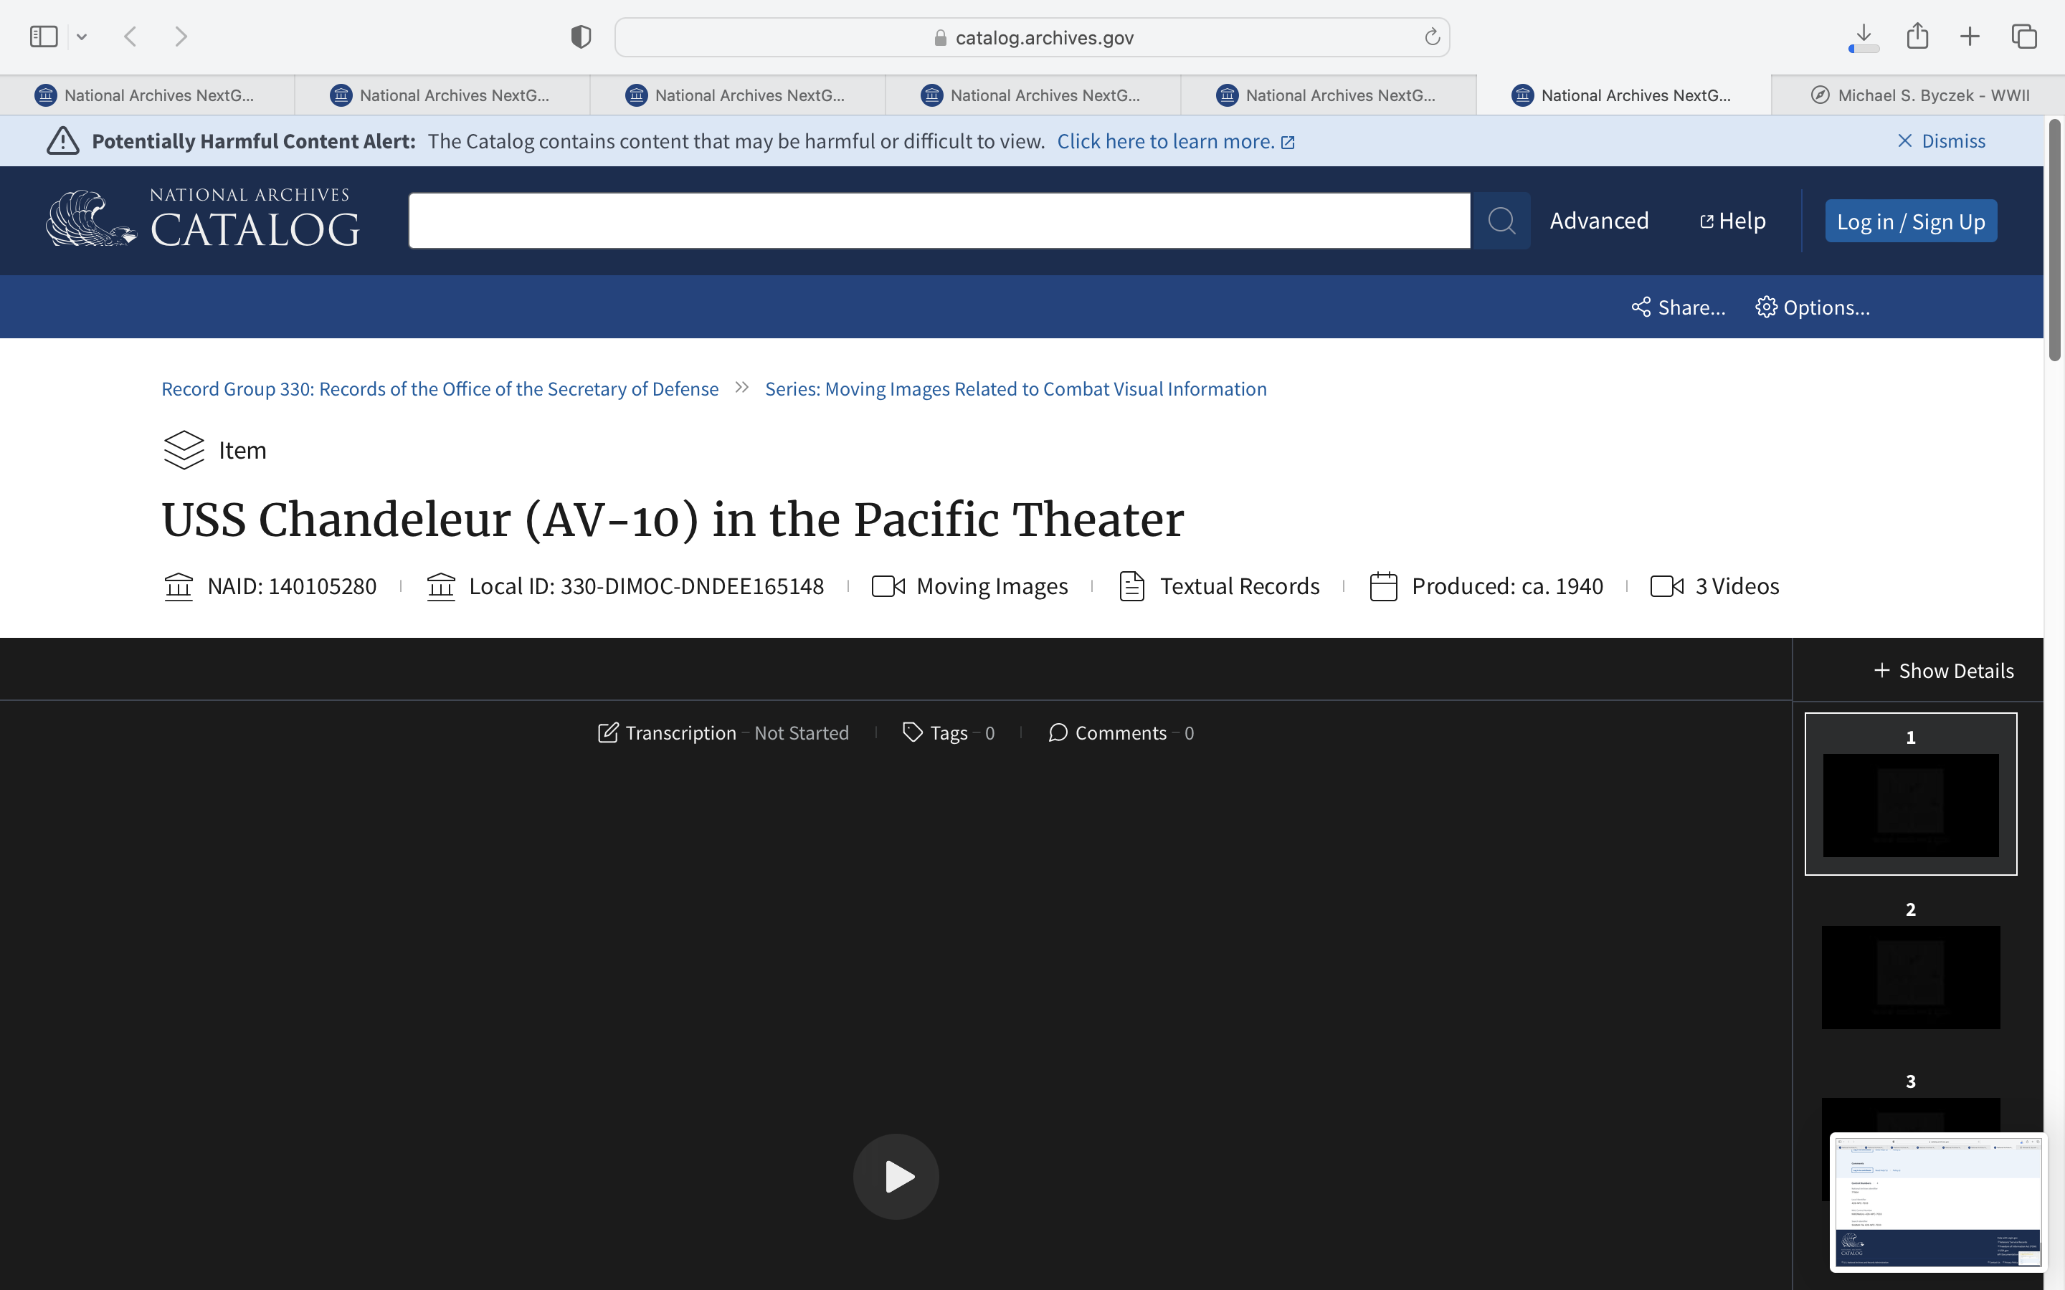2065x1290 pixels.
Task: Click the Safari share sheet icon
Action: tap(1917, 36)
